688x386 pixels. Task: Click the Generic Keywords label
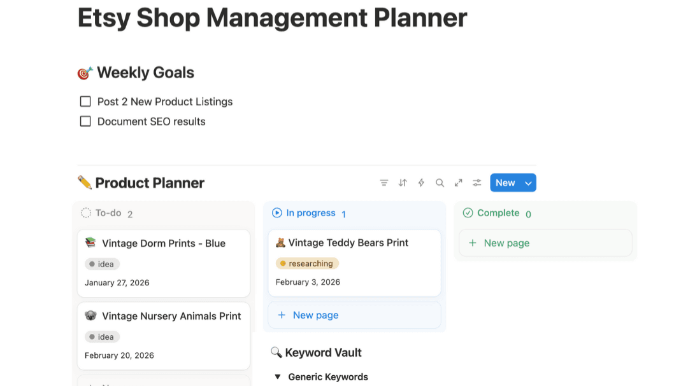pyautogui.click(x=328, y=377)
